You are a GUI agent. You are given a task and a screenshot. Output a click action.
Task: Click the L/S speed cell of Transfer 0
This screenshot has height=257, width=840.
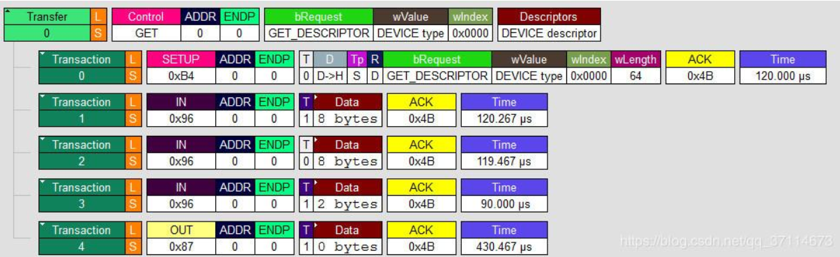[100, 24]
